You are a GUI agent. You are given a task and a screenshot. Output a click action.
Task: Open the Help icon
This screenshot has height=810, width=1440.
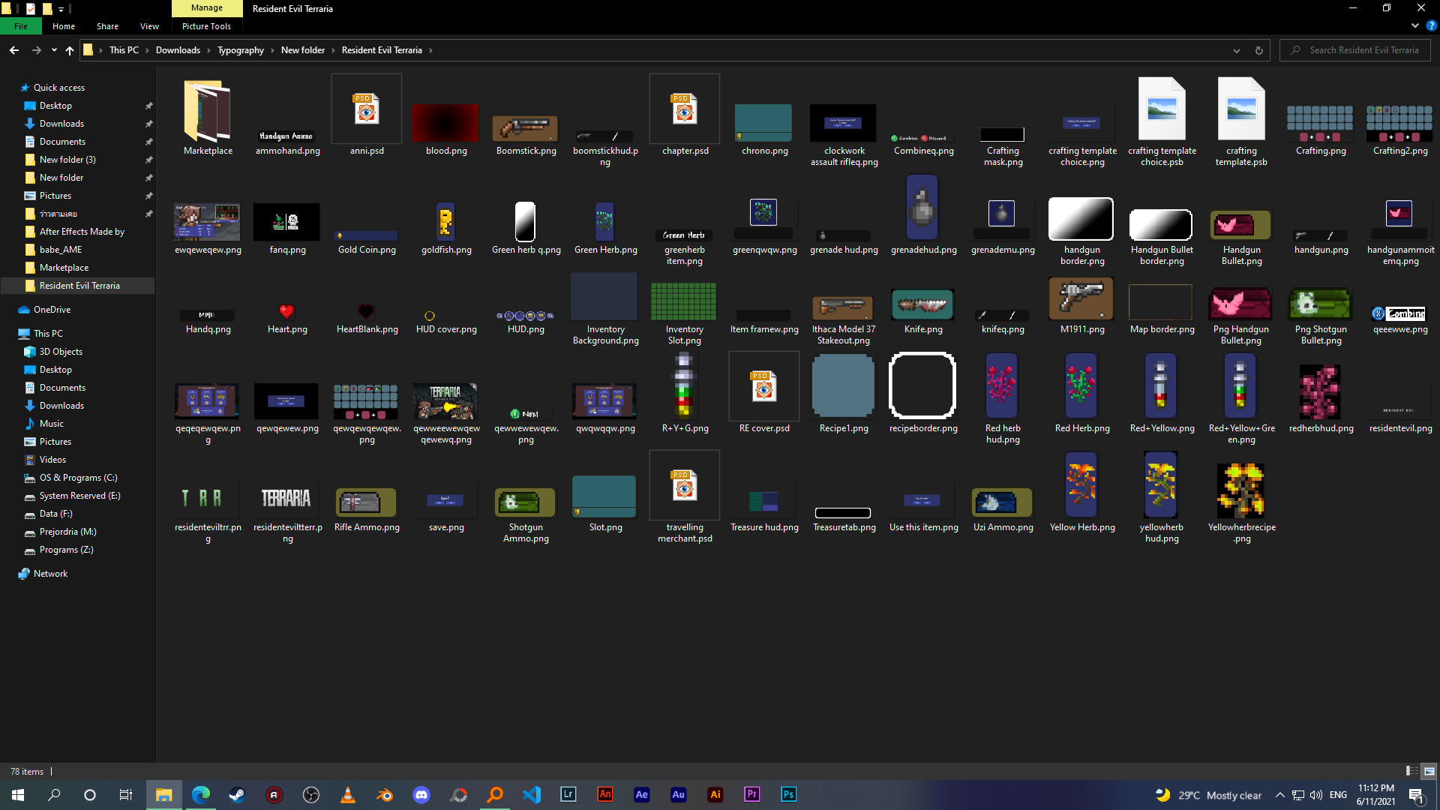coord(1431,25)
